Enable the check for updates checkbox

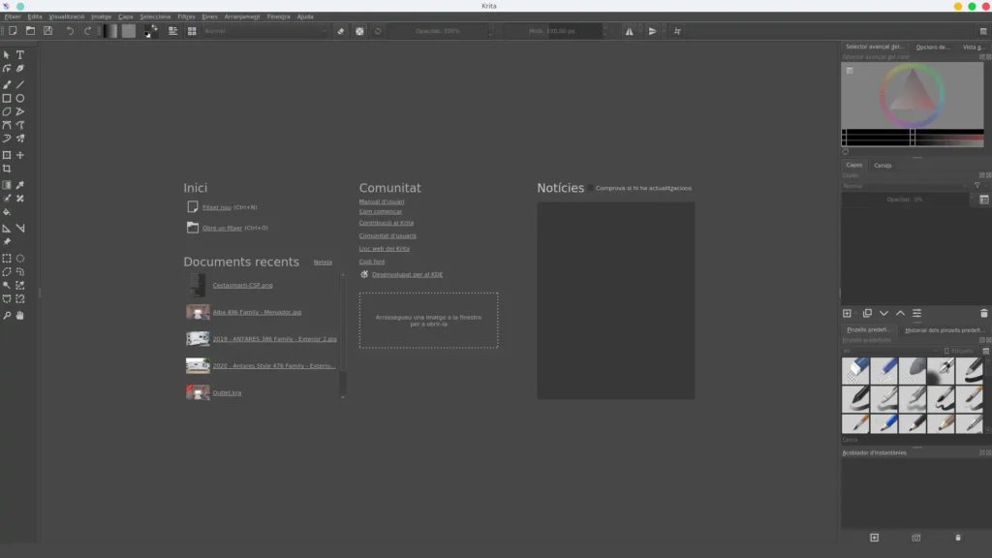click(x=590, y=188)
